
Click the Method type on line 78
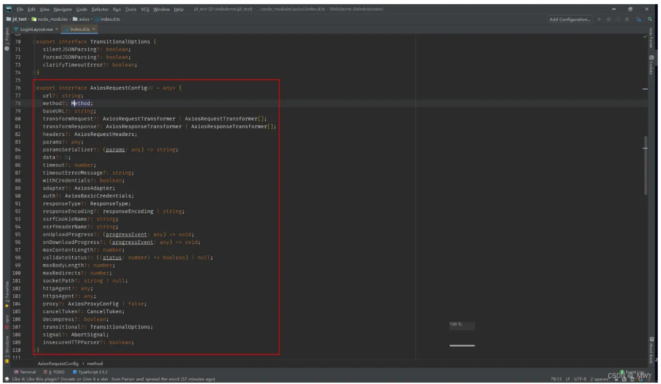(x=81, y=103)
